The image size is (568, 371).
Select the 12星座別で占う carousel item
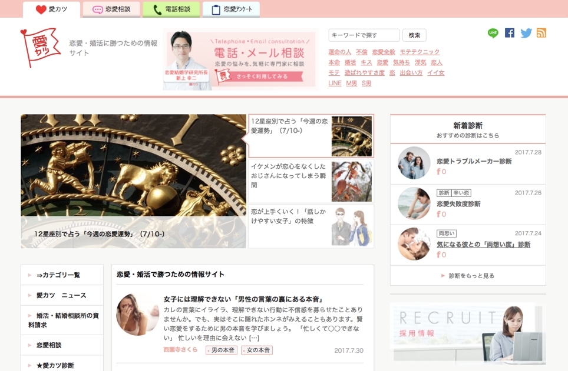pyautogui.click(x=311, y=136)
